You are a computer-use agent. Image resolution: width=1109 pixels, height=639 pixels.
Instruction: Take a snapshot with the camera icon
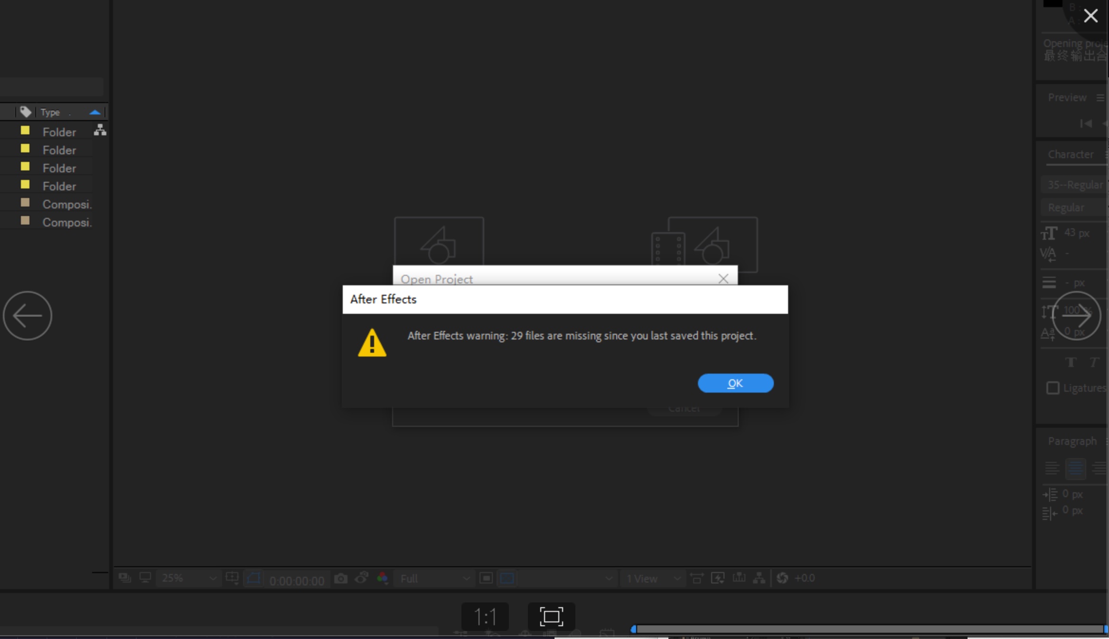pos(340,578)
